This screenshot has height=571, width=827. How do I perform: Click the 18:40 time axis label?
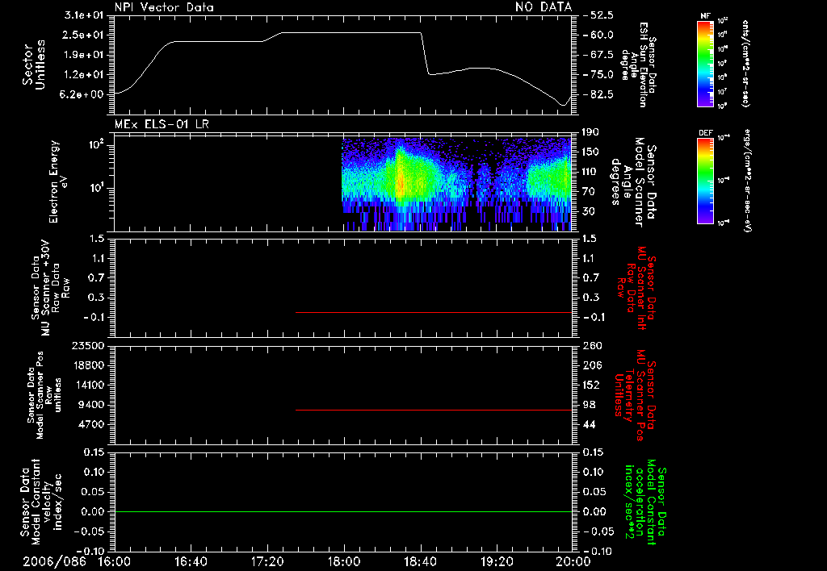click(x=420, y=561)
